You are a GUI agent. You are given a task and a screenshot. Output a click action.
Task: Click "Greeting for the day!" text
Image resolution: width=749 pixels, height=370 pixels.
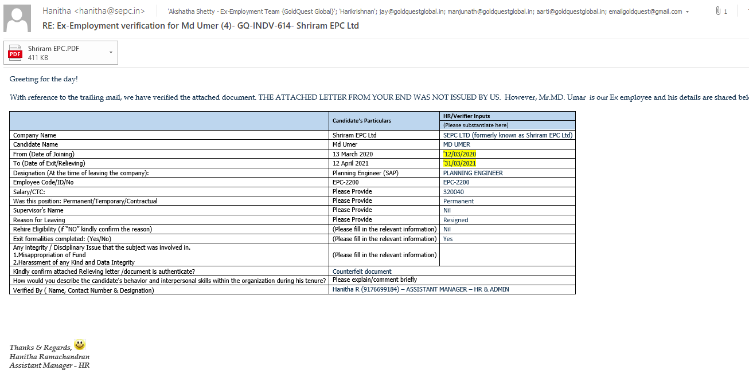(x=44, y=79)
